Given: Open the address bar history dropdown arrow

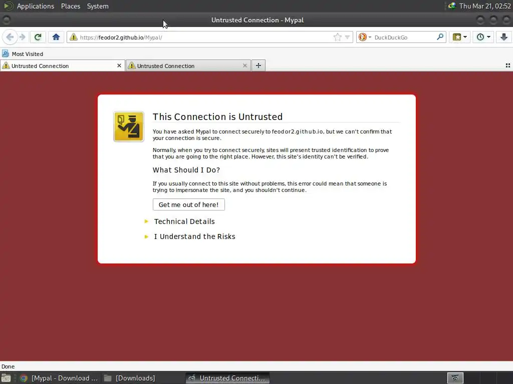Looking at the screenshot, I should tap(347, 37).
